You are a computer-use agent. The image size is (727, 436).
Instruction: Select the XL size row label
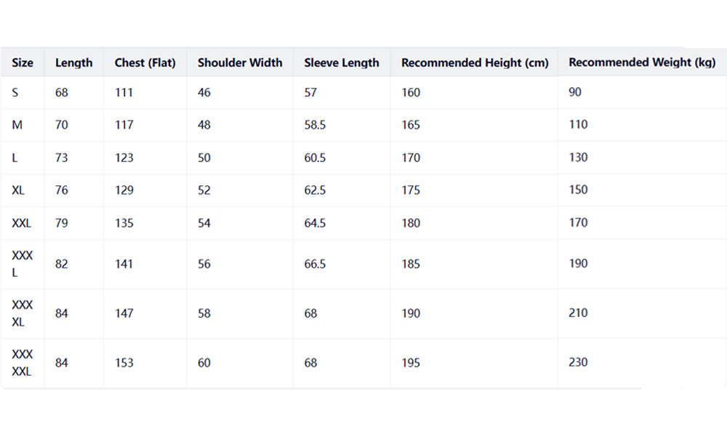[x=18, y=190]
